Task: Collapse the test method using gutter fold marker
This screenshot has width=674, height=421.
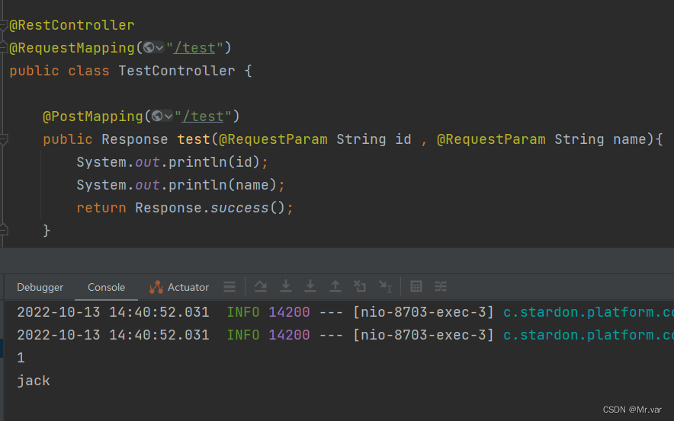Action: pyautogui.click(x=4, y=139)
